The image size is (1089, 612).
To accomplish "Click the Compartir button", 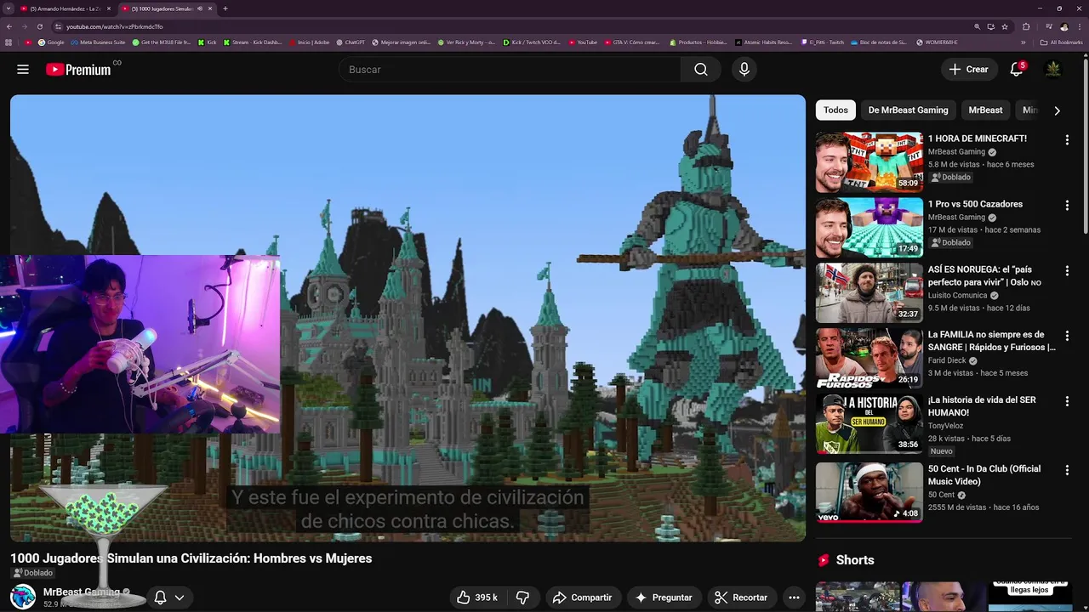I will click(582, 598).
